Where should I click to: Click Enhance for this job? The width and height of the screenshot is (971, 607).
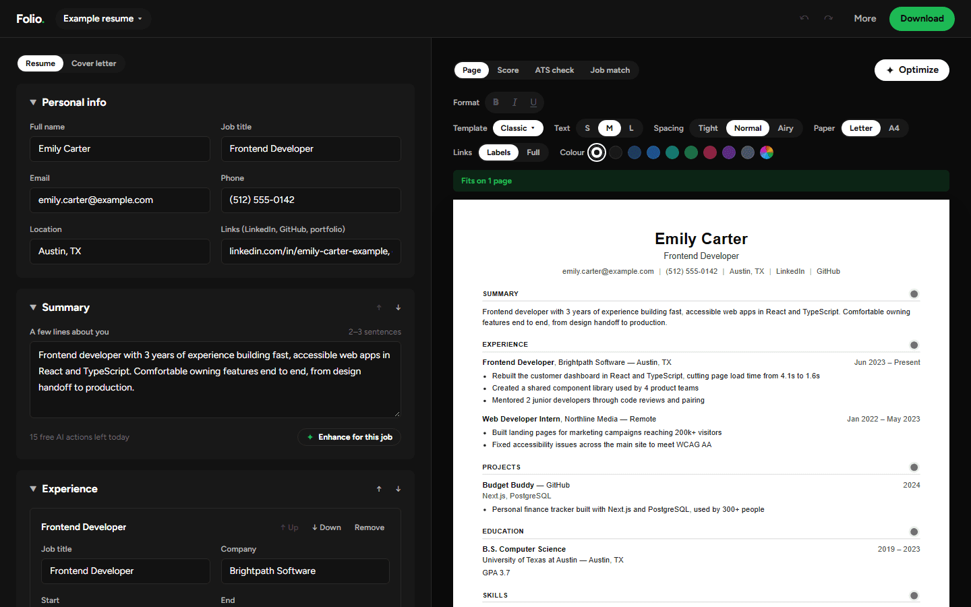pyautogui.click(x=349, y=437)
